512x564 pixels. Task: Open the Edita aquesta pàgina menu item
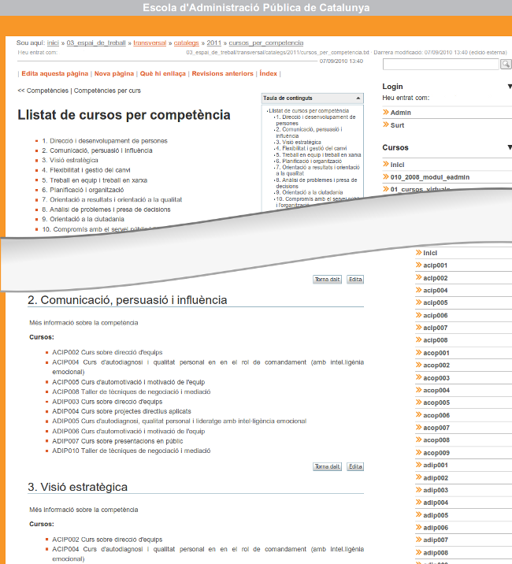(54, 73)
